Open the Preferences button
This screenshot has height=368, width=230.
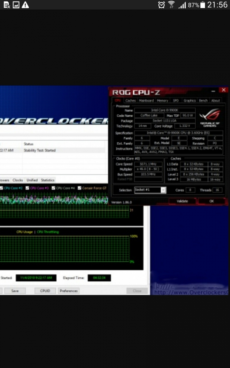[x=69, y=291]
